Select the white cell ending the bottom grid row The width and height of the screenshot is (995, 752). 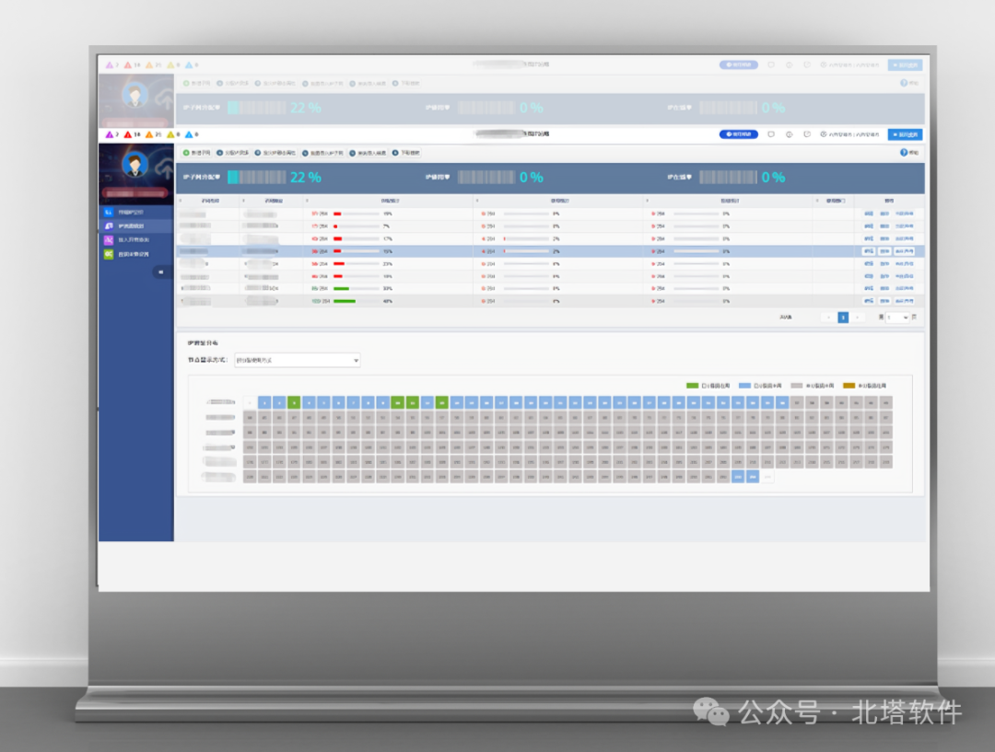point(767,476)
